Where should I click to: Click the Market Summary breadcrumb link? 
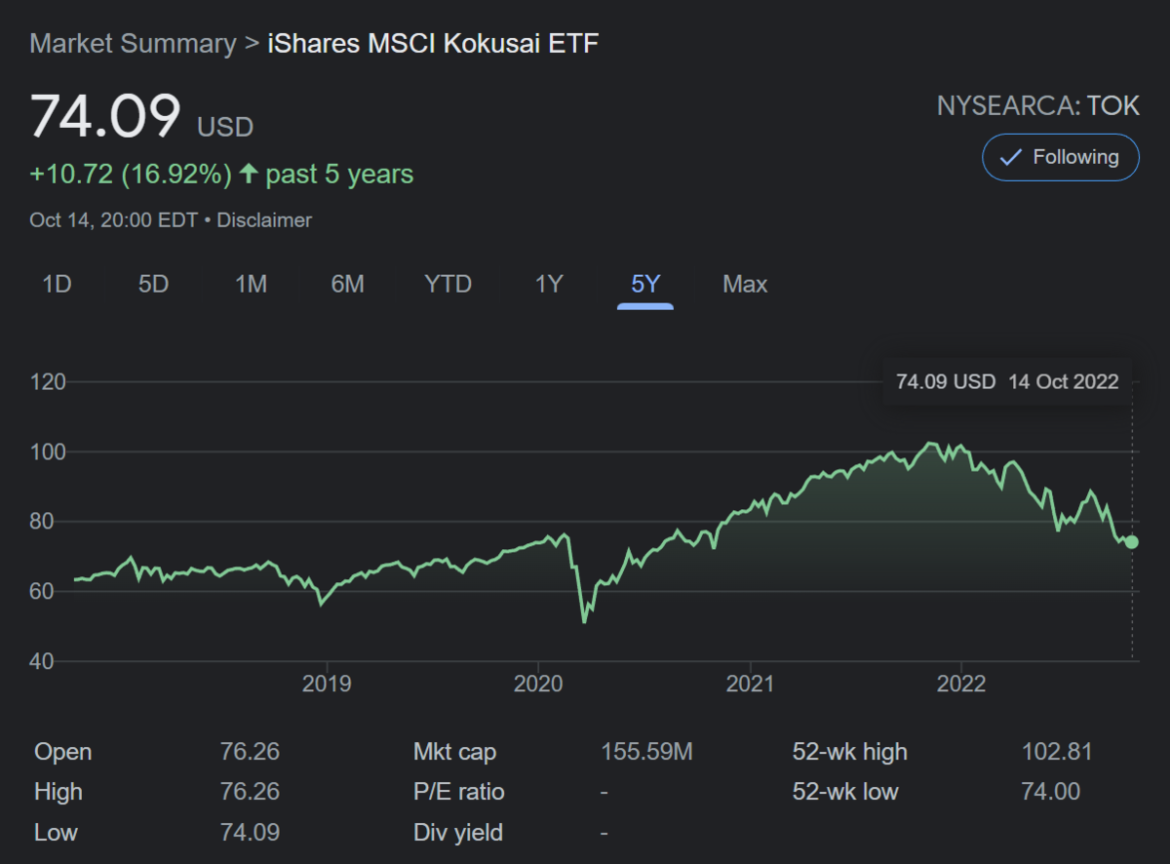pos(133,44)
